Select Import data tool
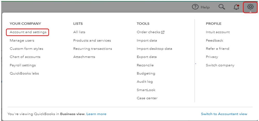Image resolution: width=259 pixels, height=121 pixels. (147, 40)
